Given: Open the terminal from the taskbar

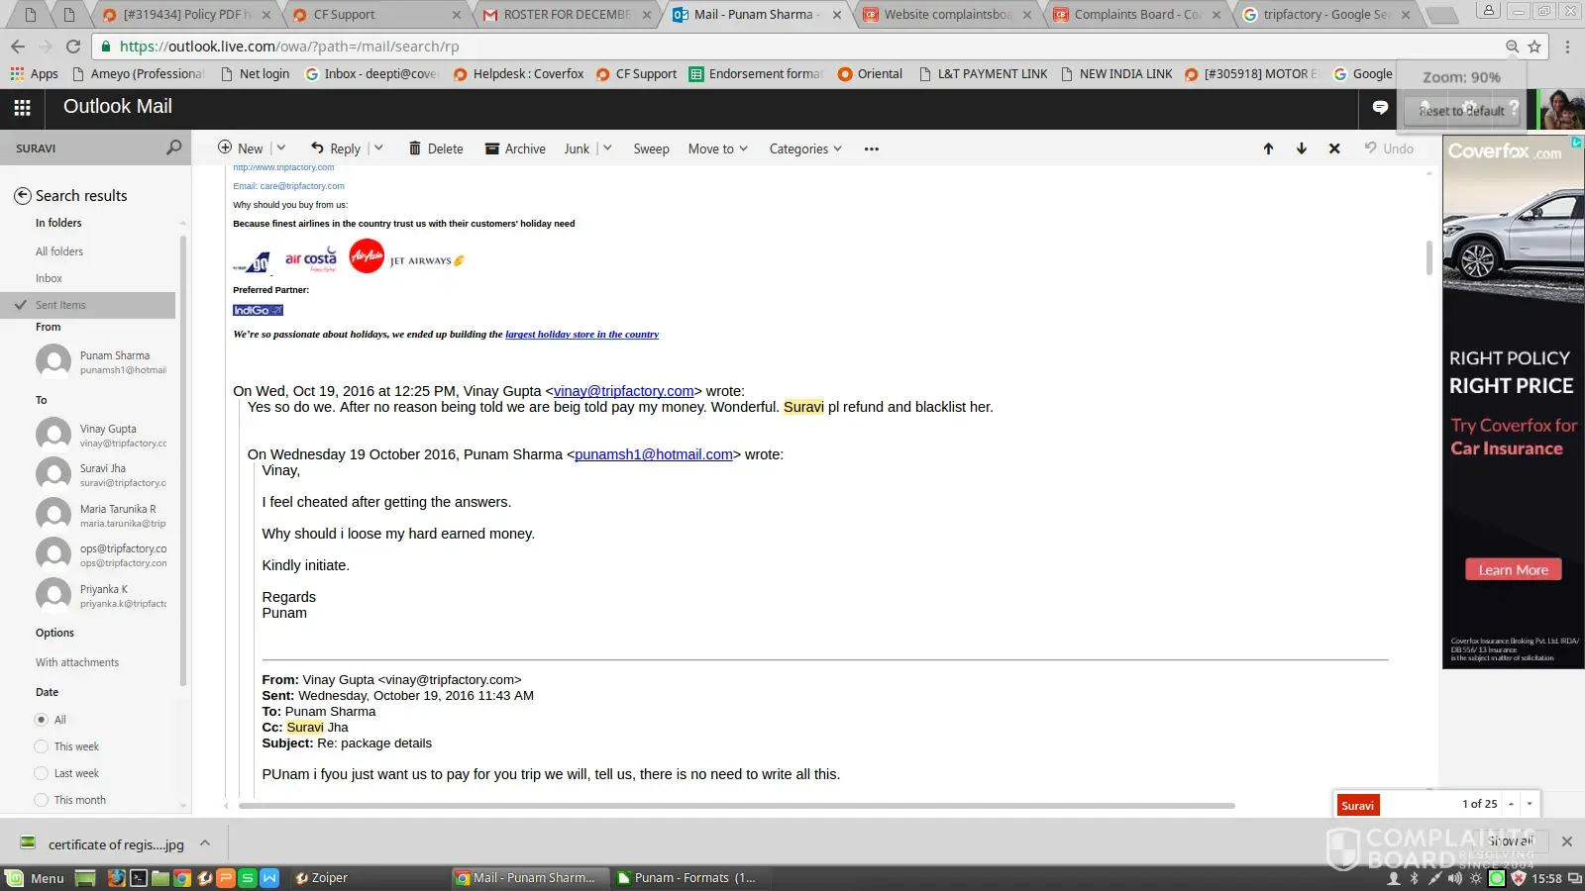Looking at the screenshot, I should point(139,878).
